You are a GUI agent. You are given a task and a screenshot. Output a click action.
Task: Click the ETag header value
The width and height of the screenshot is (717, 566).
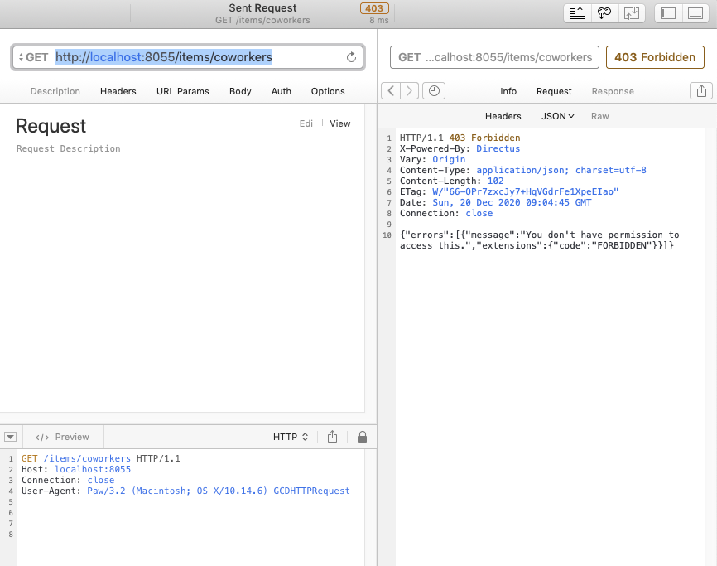pos(526,191)
